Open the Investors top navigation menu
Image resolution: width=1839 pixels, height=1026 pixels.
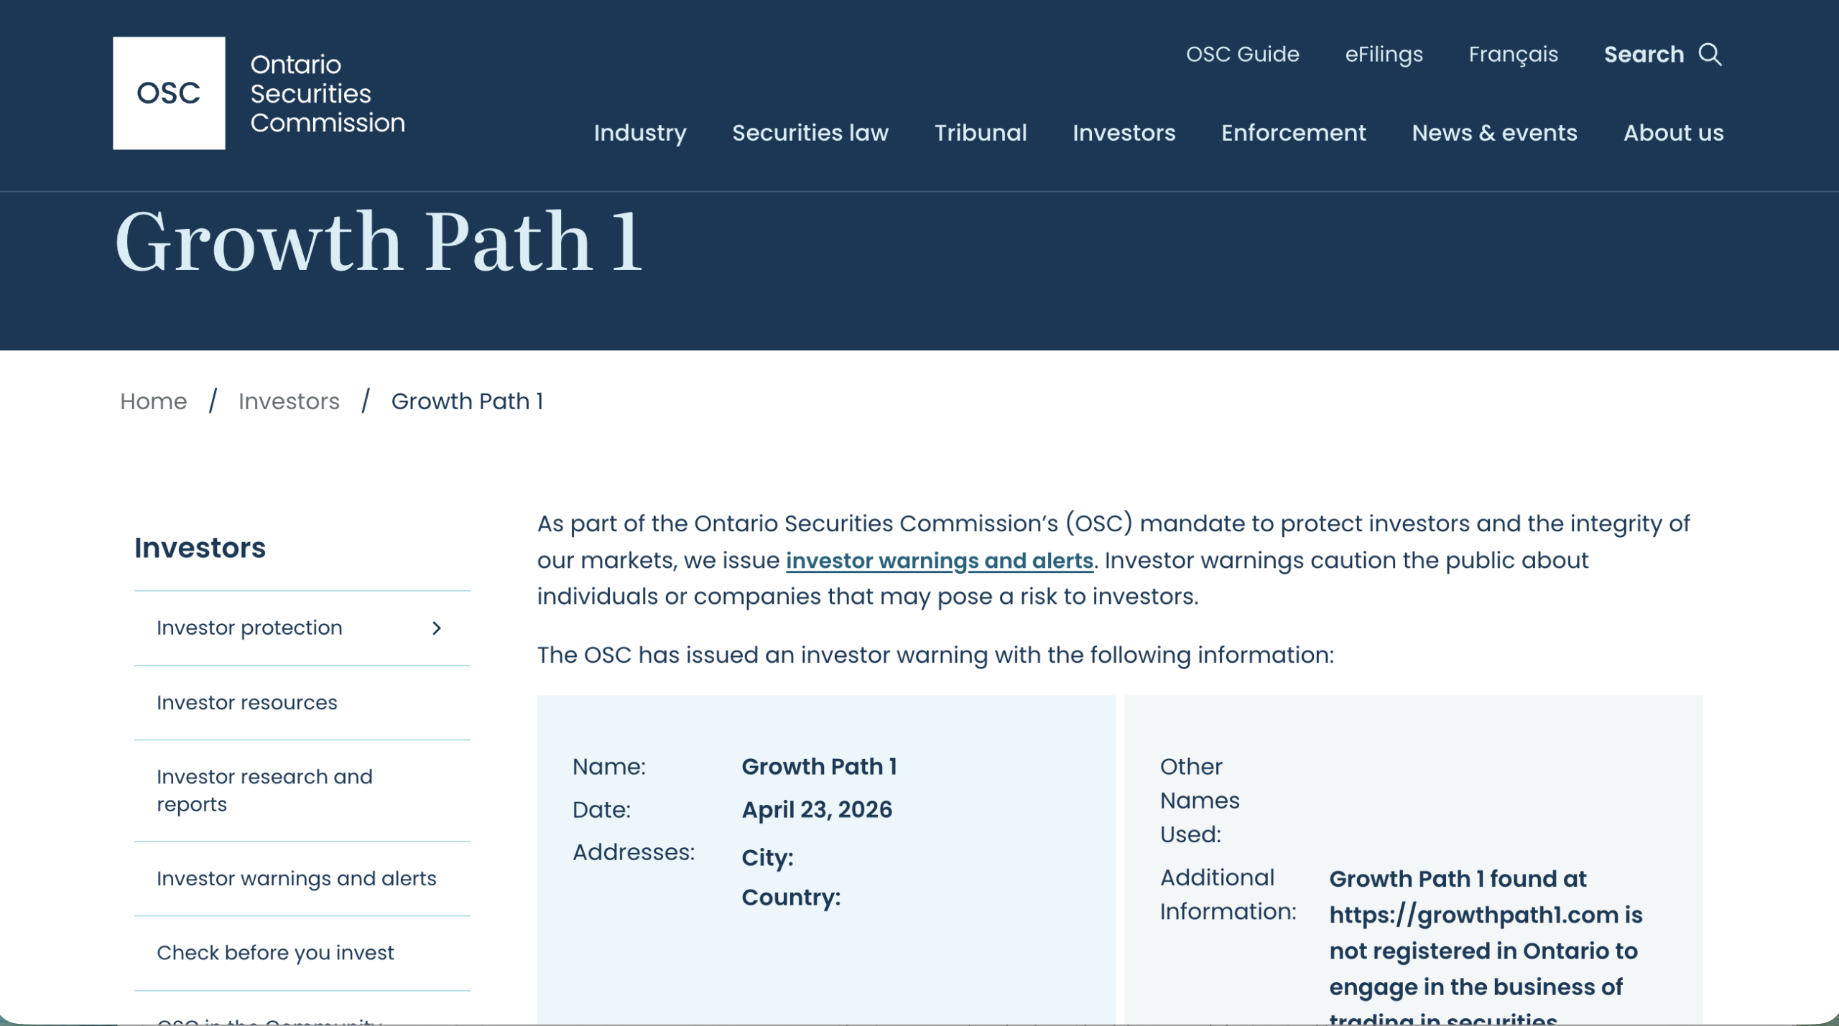click(1124, 133)
